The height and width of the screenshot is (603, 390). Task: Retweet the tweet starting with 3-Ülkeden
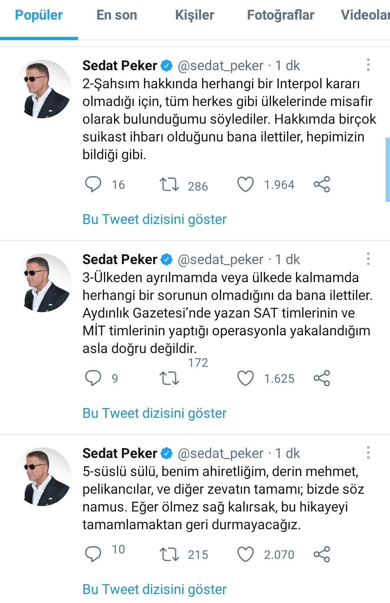(169, 378)
